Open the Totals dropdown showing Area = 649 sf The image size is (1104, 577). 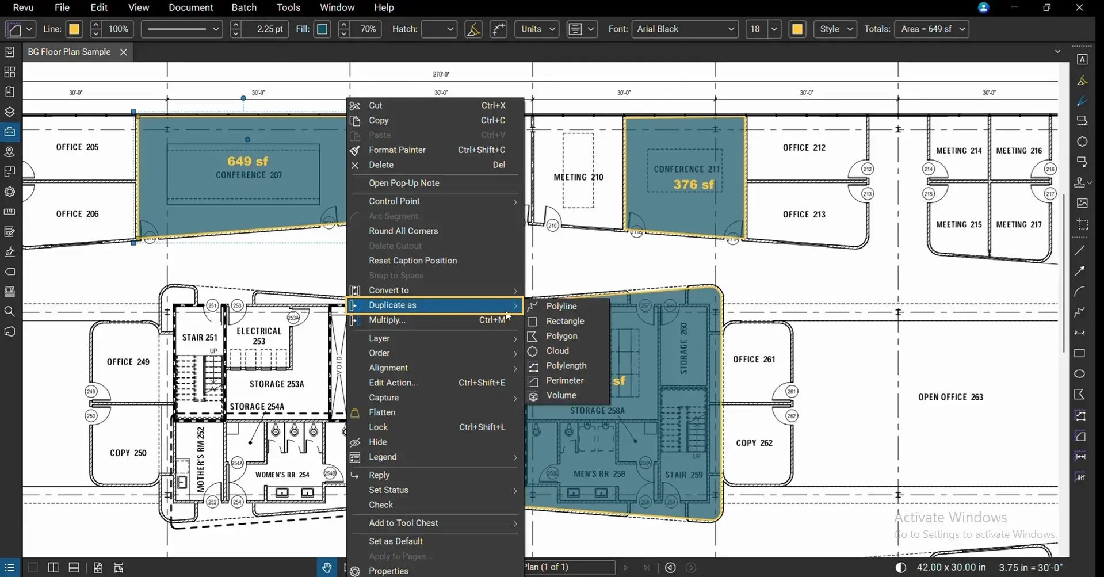click(x=931, y=29)
